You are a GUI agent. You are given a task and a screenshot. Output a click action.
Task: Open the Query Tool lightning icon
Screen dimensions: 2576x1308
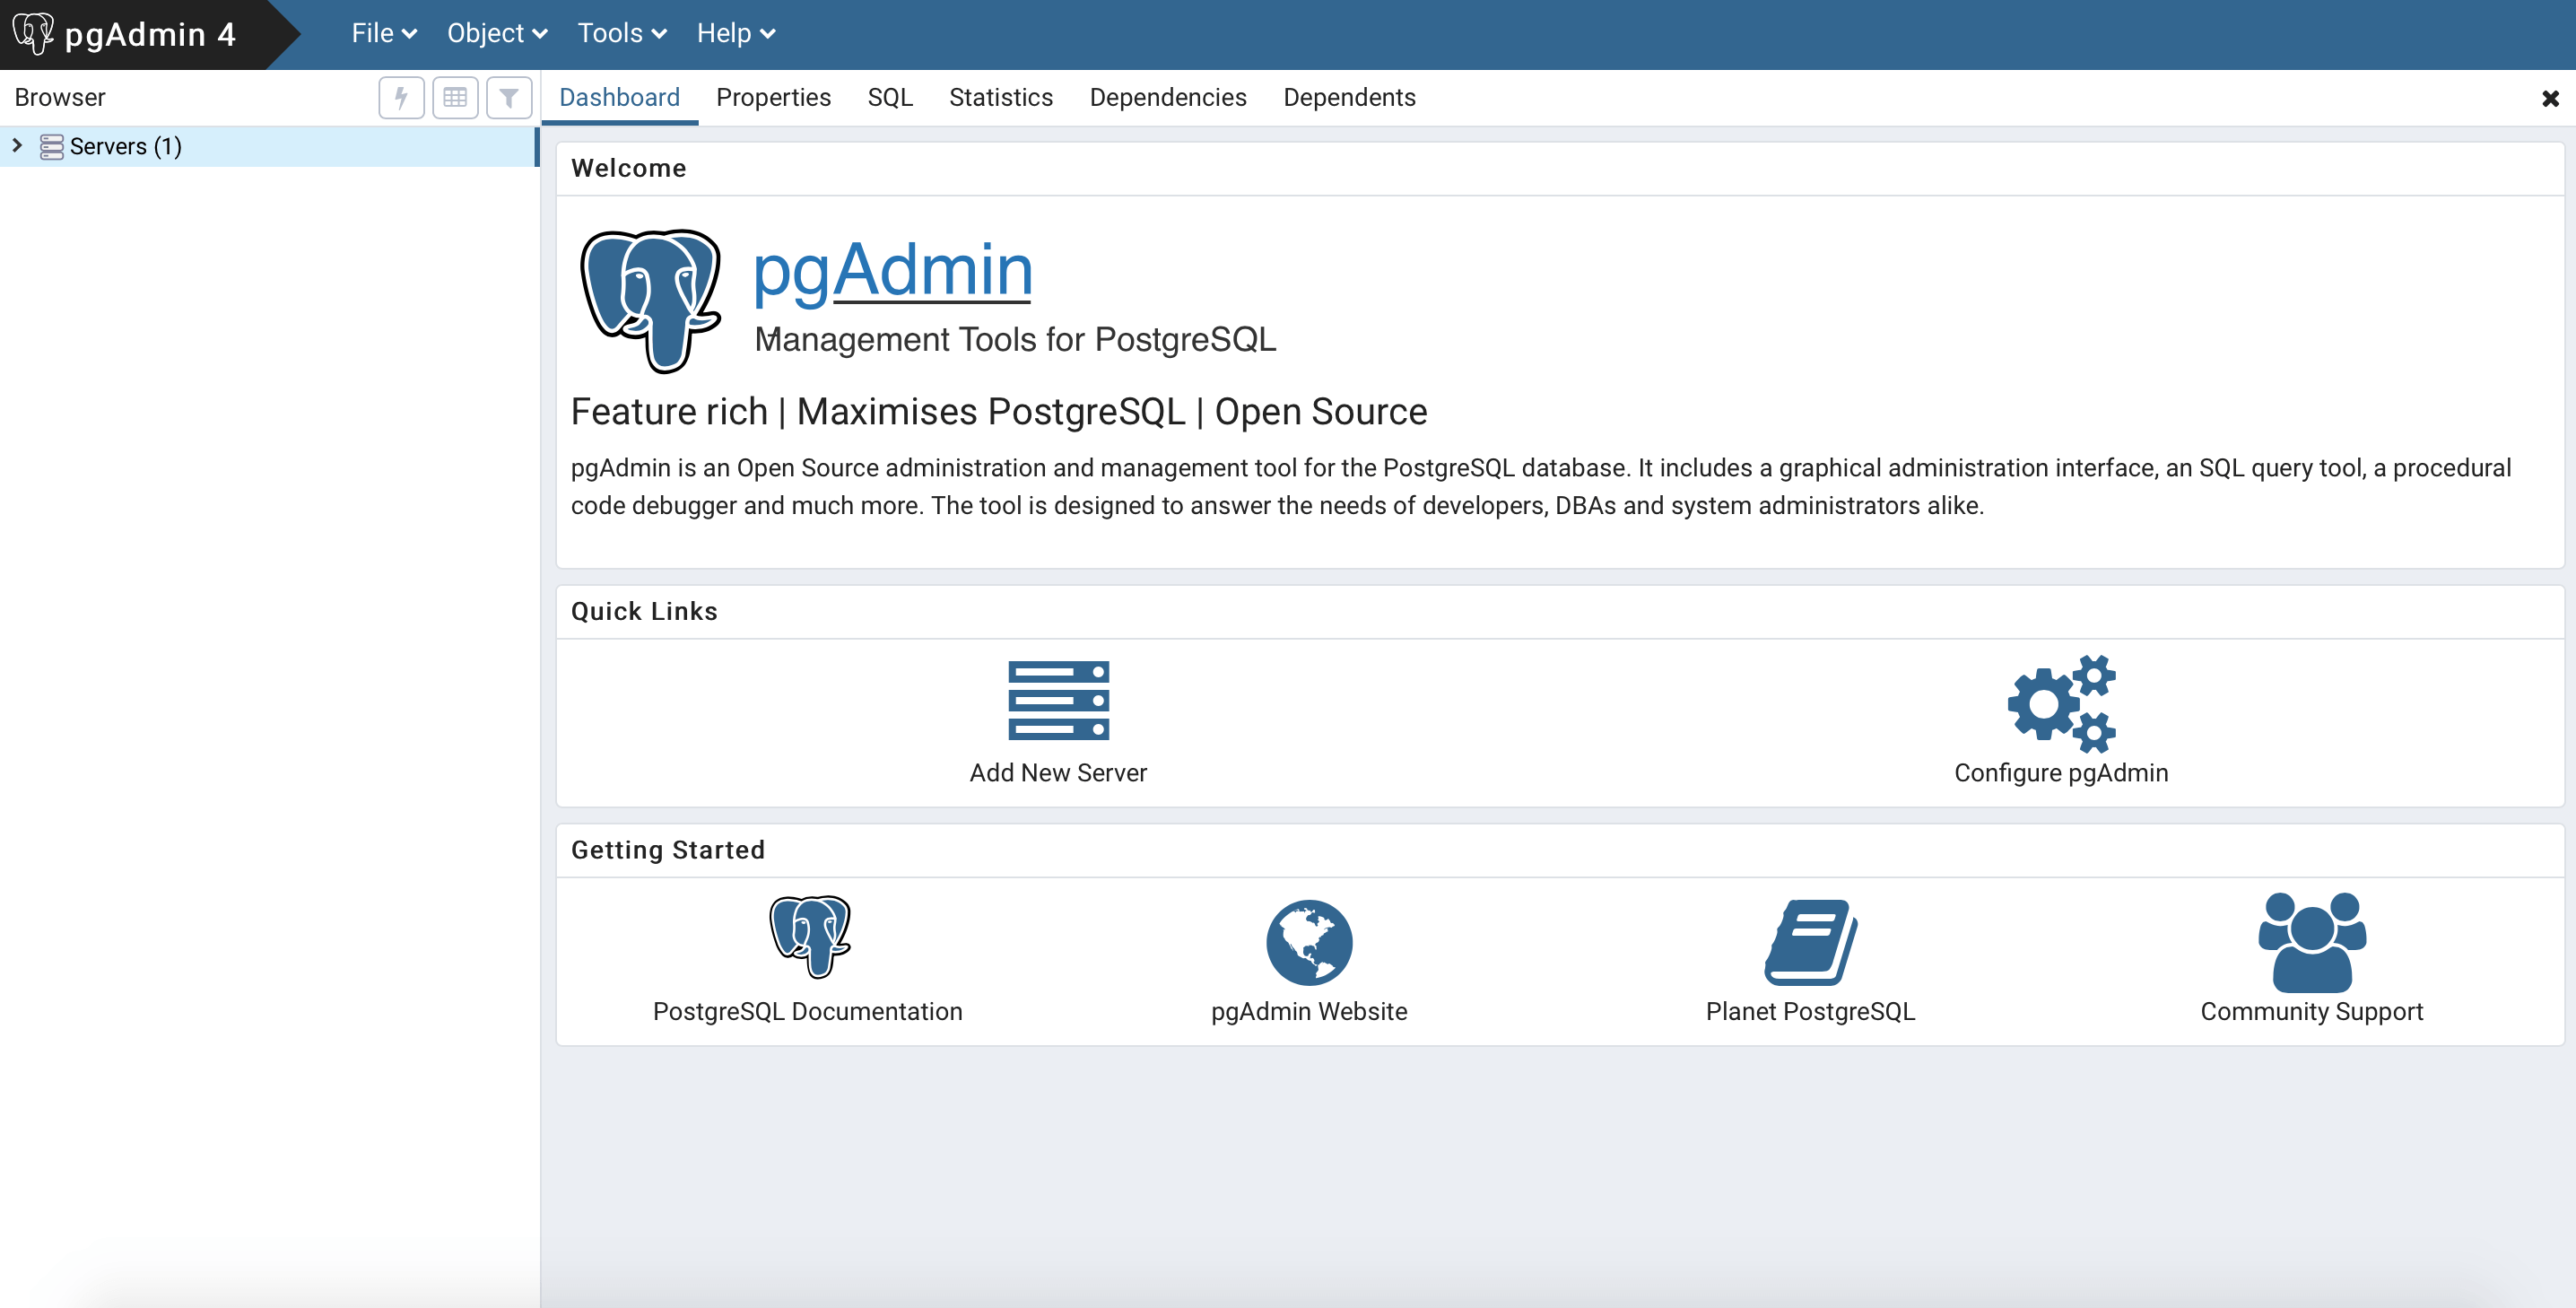click(401, 98)
